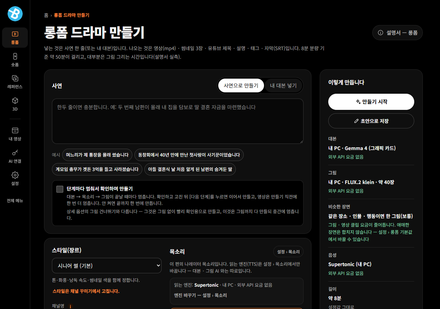Click the 이렇게 만듭니다 panel heading

[346, 82]
